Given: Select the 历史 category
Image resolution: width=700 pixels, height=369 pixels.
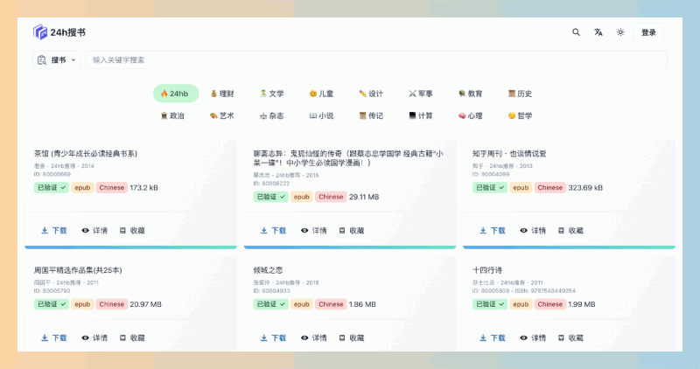Looking at the screenshot, I should point(520,94).
